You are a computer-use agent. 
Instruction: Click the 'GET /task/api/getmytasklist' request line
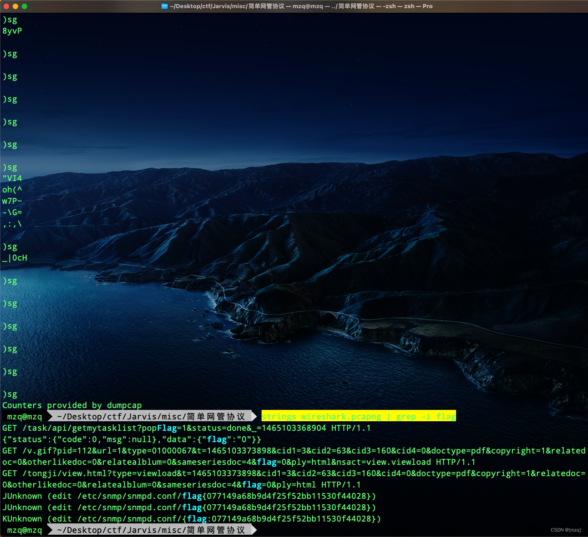(x=186, y=428)
